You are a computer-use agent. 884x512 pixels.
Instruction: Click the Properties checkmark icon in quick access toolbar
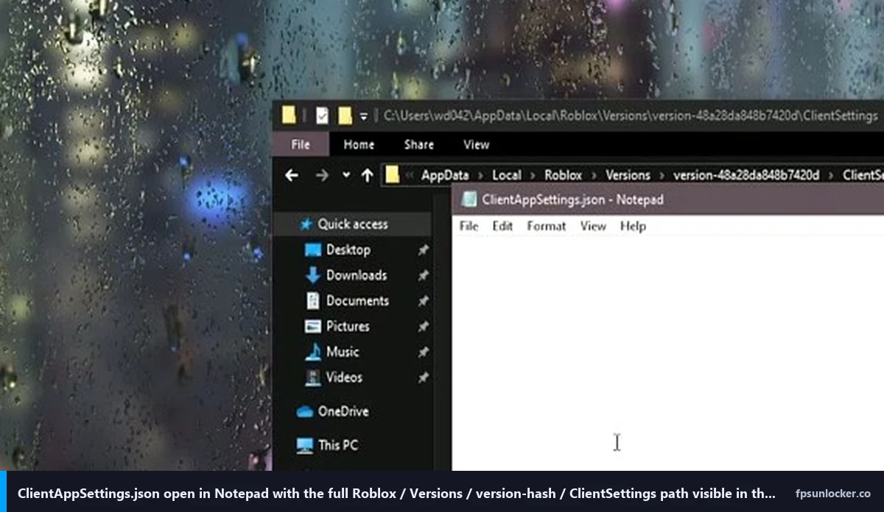(322, 115)
